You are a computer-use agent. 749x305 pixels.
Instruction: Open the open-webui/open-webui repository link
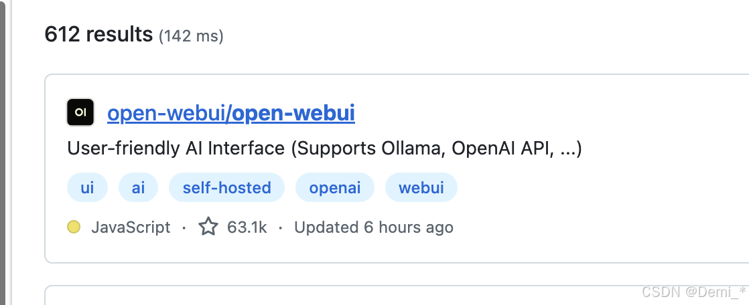pyautogui.click(x=230, y=113)
